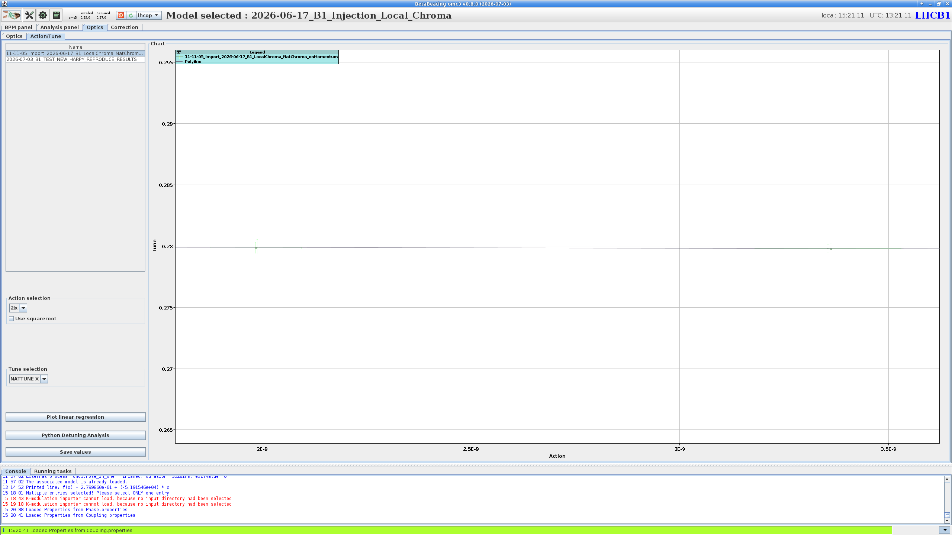Open the gear settings icon in toolbar
The image size is (952, 535).
click(43, 15)
